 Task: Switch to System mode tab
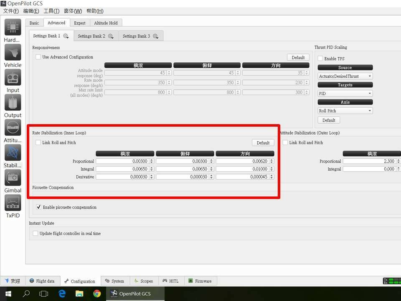114,281
